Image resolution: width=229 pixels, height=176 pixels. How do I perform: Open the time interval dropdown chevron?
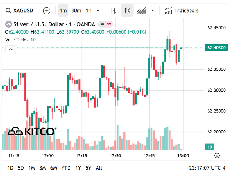point(98,10)
